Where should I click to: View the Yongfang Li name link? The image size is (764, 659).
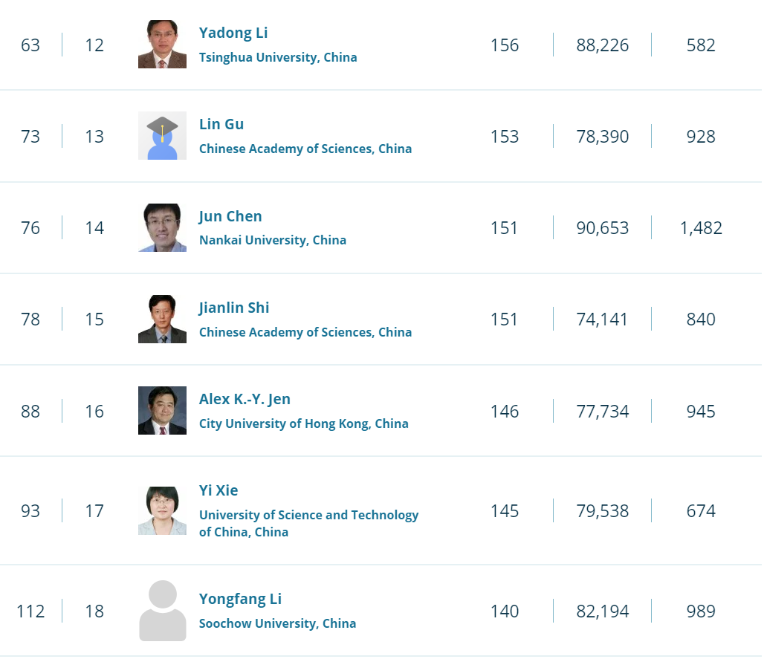click(x=240, y=599)
